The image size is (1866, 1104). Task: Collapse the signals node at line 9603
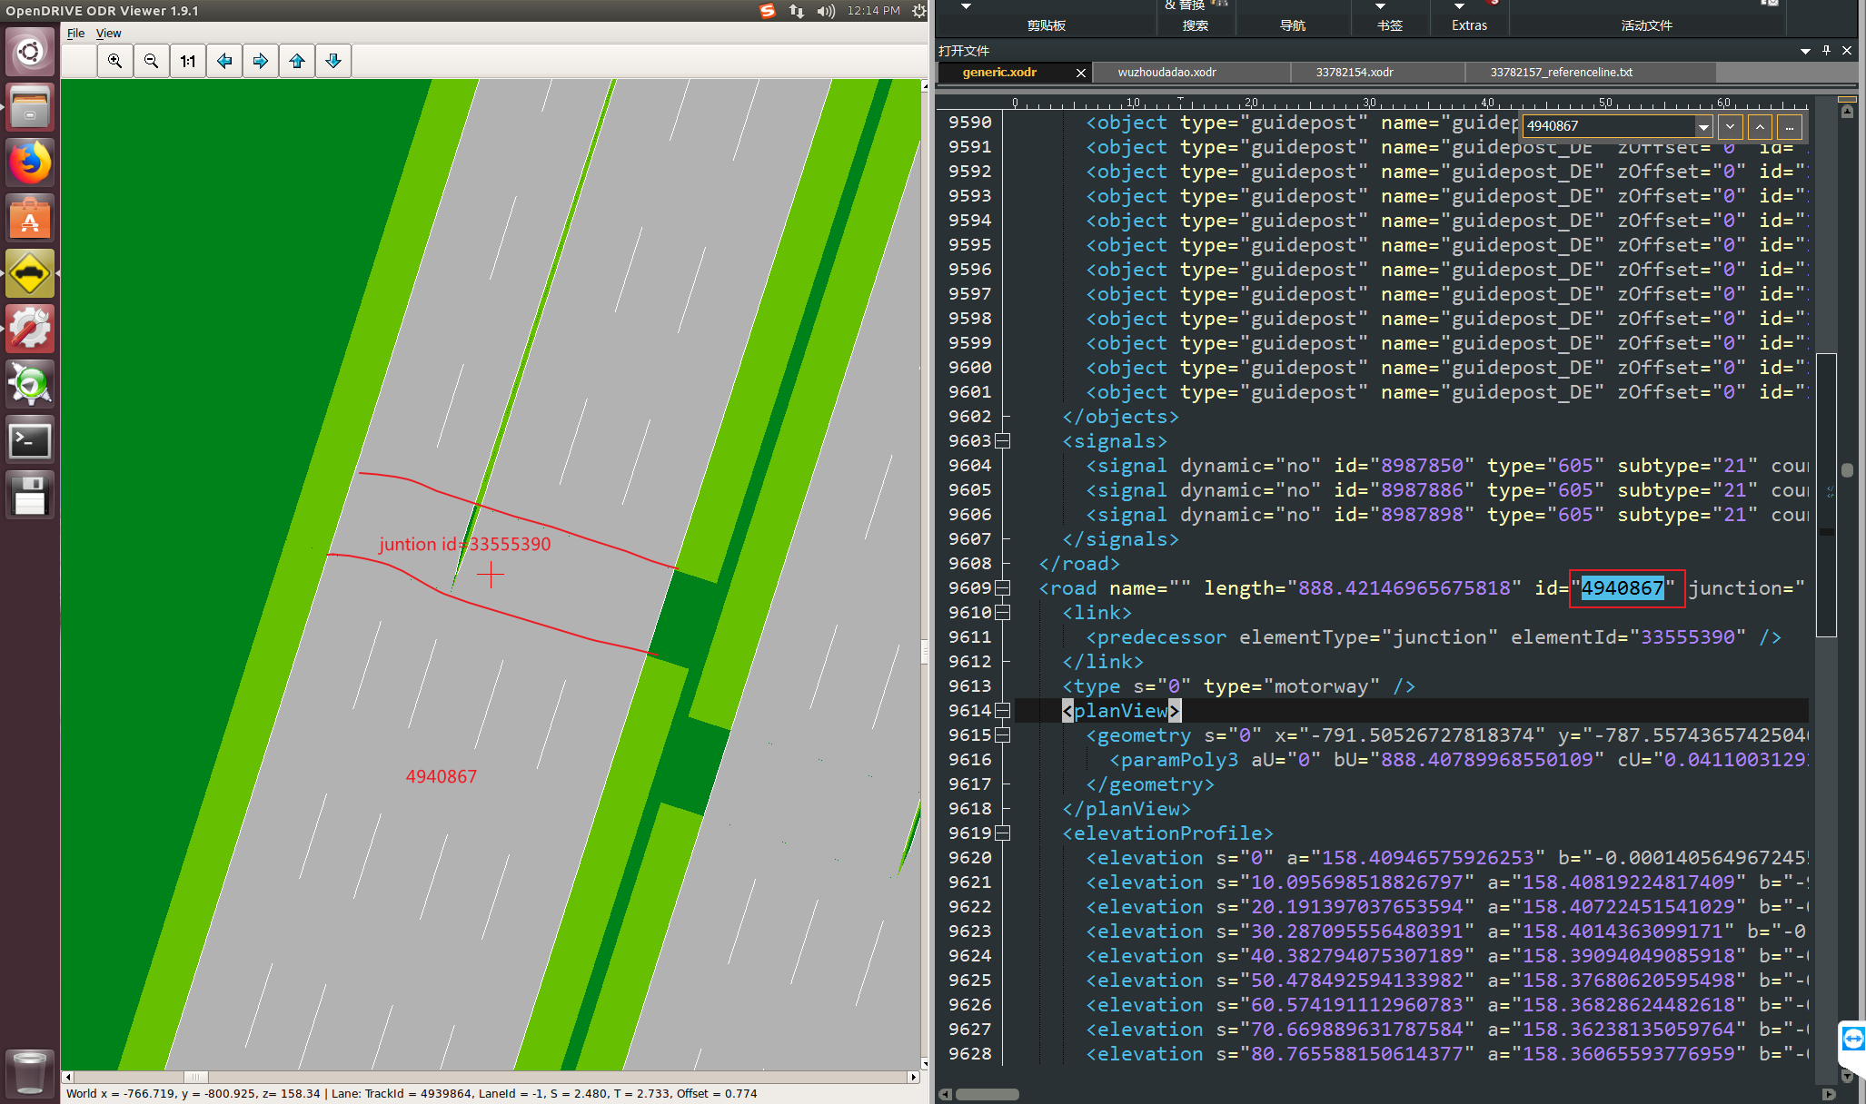click(x=1003, y=441)
